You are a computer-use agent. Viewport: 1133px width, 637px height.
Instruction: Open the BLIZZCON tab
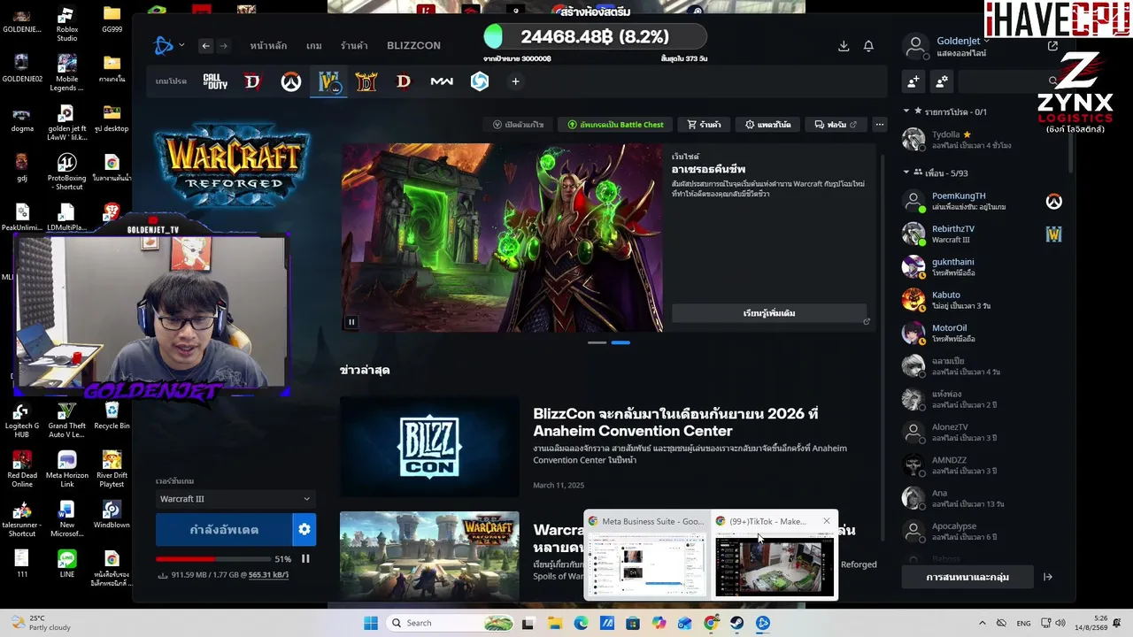coord(413,46)
